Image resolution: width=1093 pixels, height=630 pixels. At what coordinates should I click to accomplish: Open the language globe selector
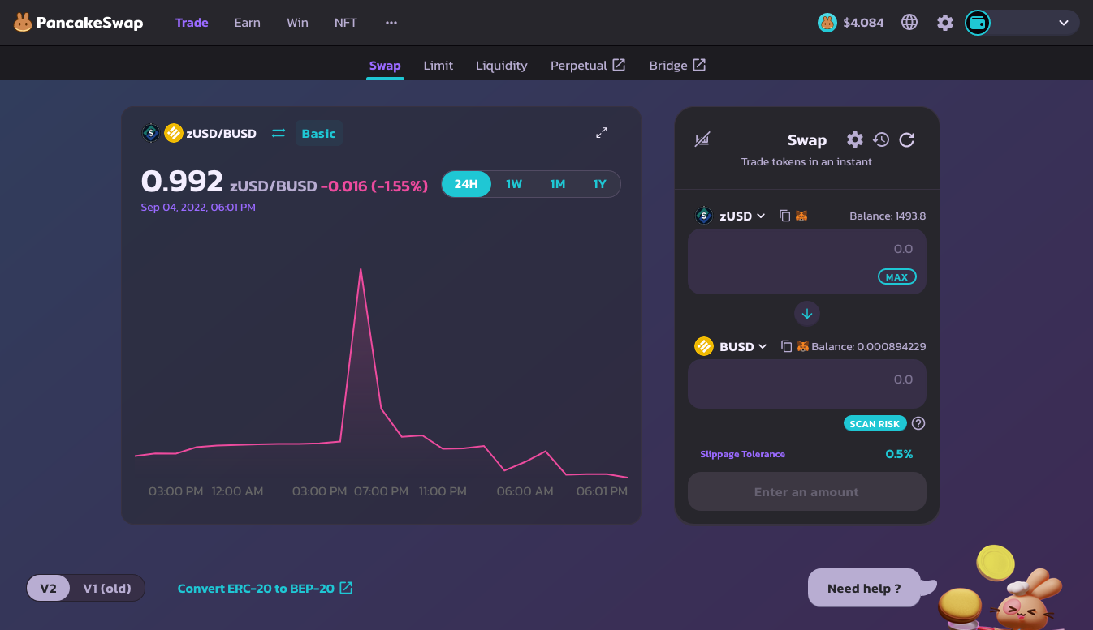(x=909, y=23)
